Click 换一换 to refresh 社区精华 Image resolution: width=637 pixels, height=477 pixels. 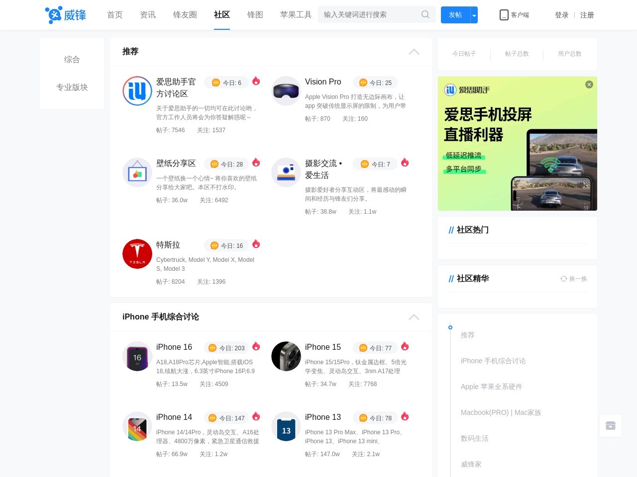[x=573, y=278]
